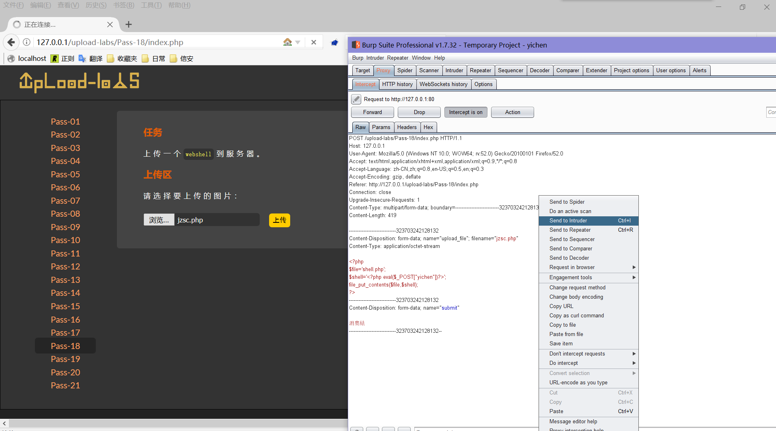Open the Decoder tab
Image resolution: width=776 pixels, height=431 pixels.
coord(540,70)
